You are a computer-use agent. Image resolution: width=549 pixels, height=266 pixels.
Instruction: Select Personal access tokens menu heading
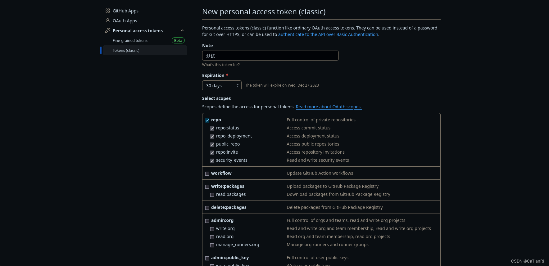coord(138,31)
